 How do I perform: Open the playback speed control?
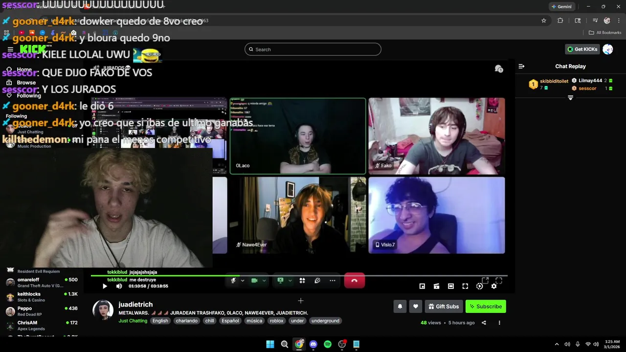click(479, 286)
